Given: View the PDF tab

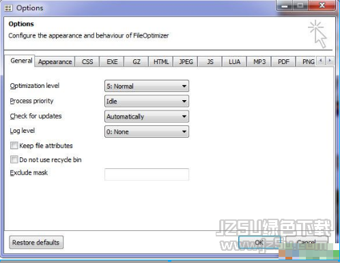Looking at the screenshot, I should 283,62.
